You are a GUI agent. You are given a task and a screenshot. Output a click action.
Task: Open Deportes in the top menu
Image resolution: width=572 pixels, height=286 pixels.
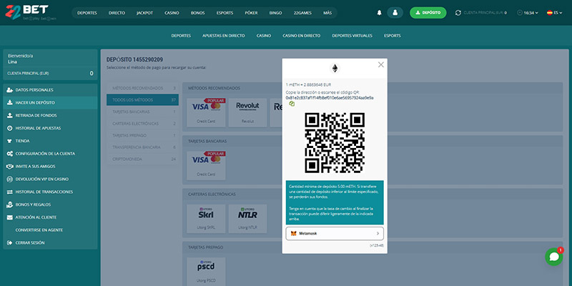click(87, 13)
